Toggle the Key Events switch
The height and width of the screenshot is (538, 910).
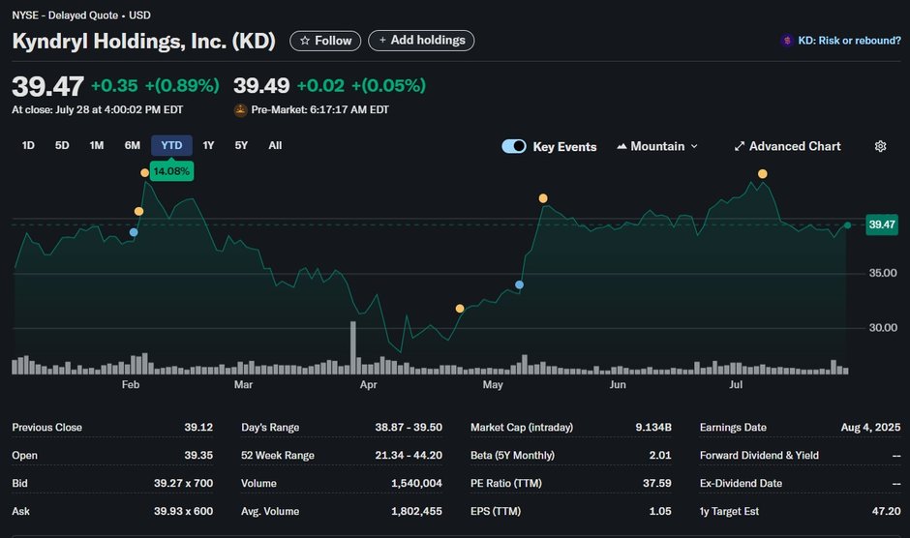[514, 146]
